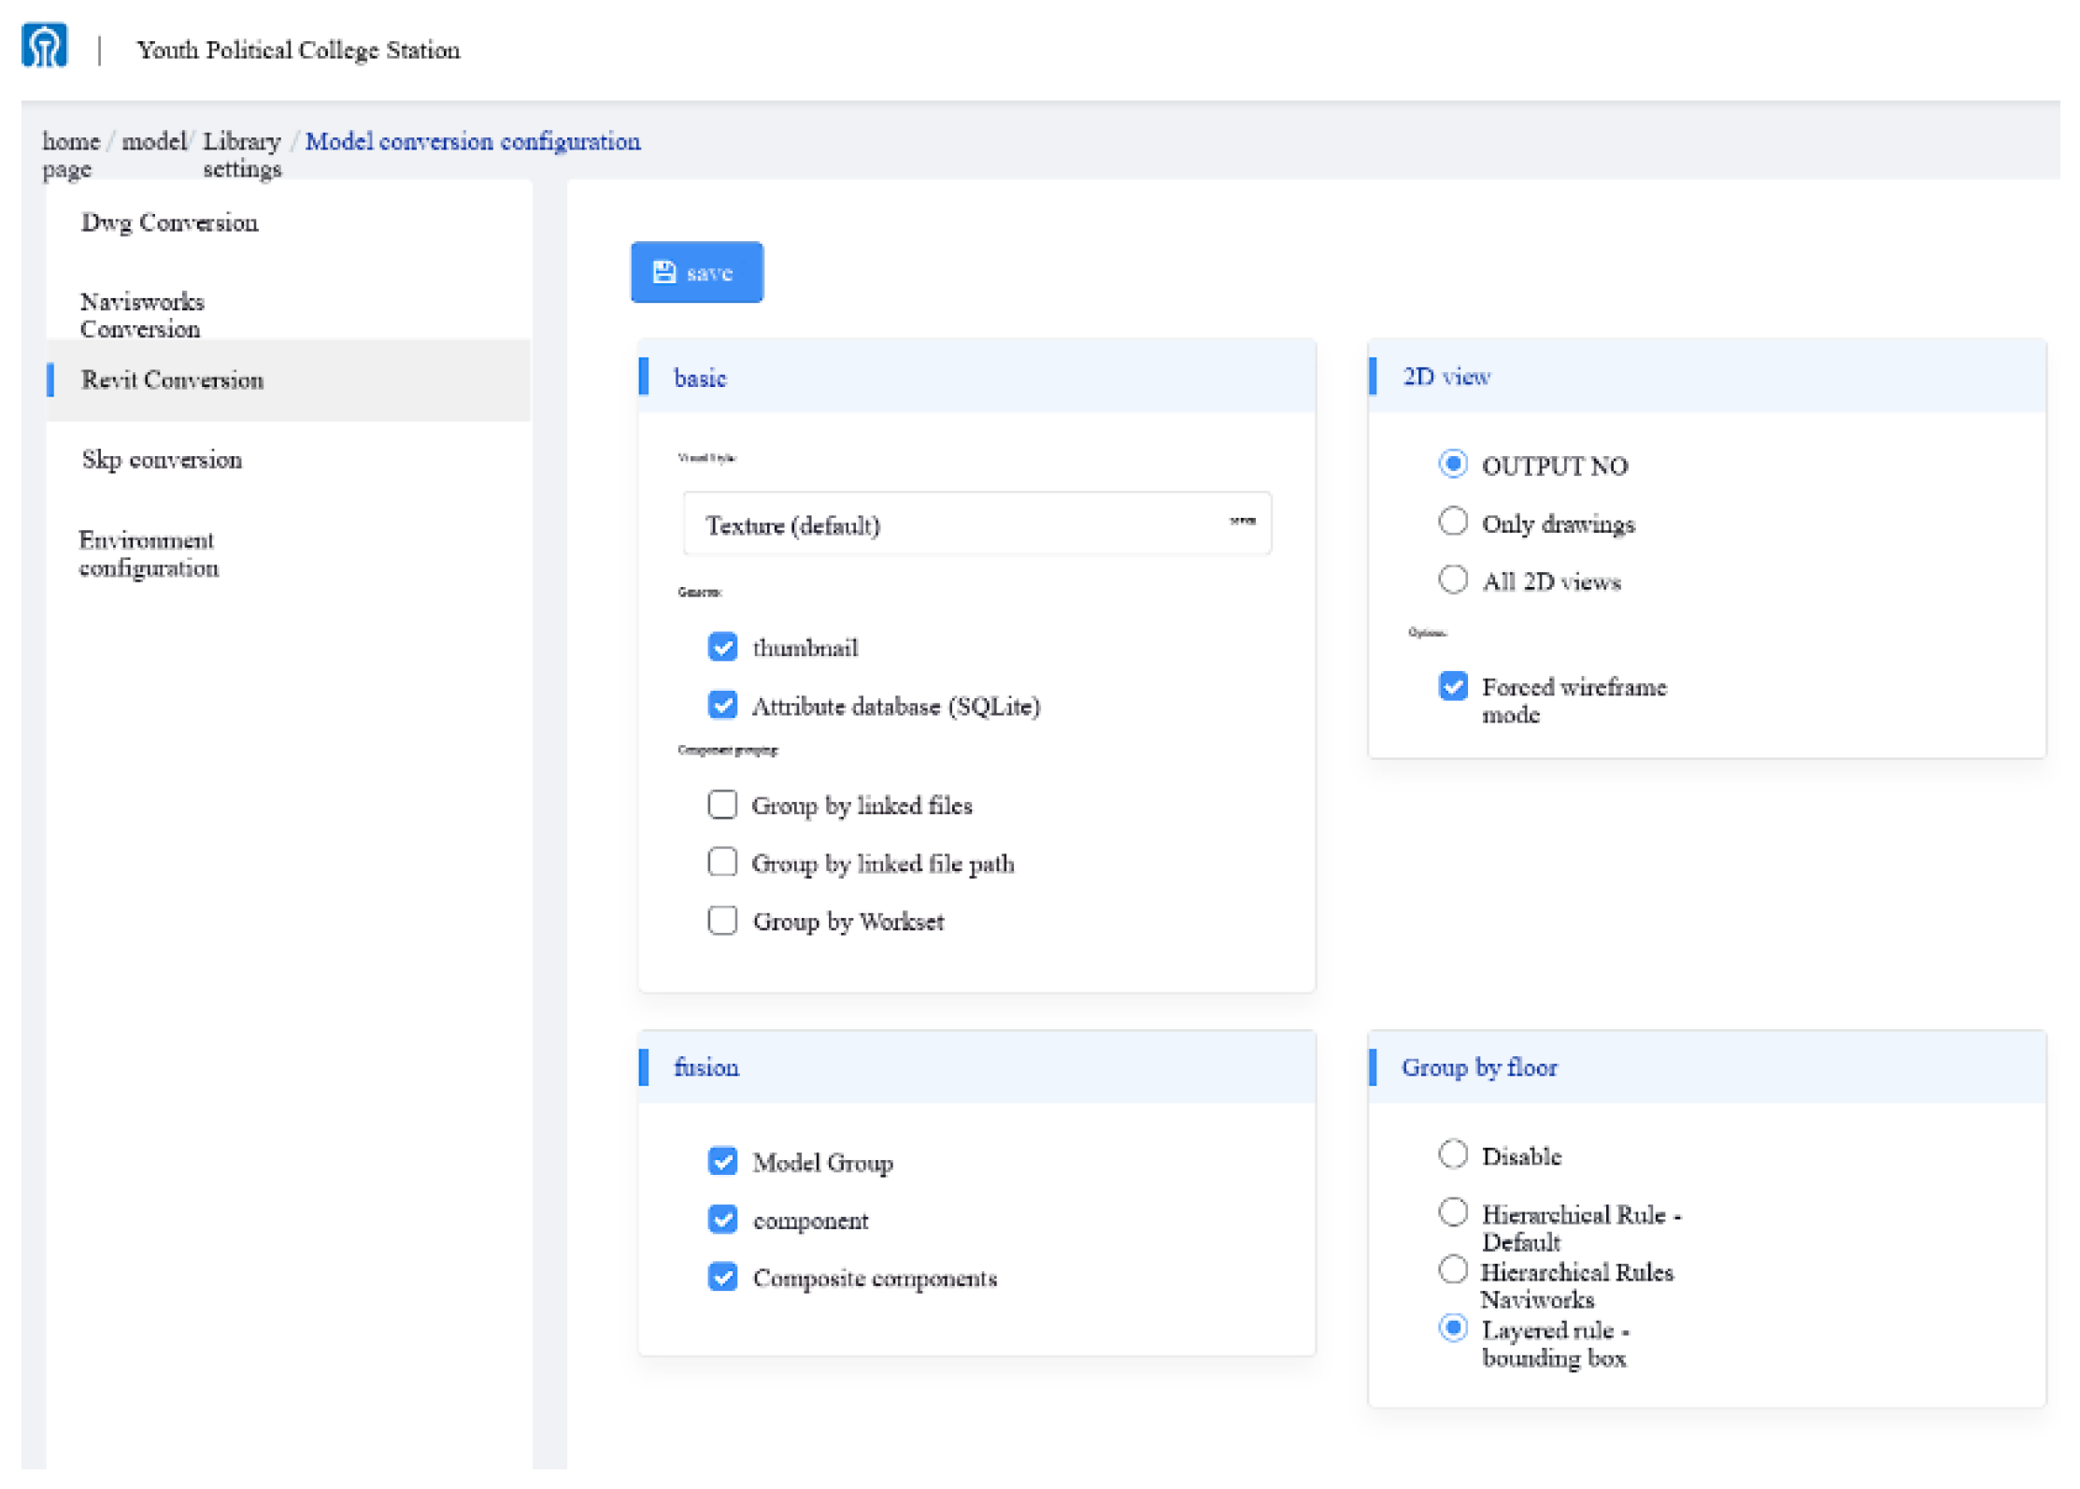Viewport: 2080px width, 1489px height.
Task: Click the save button
Action: [696, 272]
